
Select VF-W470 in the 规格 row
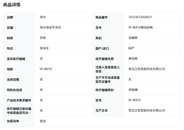46,69
